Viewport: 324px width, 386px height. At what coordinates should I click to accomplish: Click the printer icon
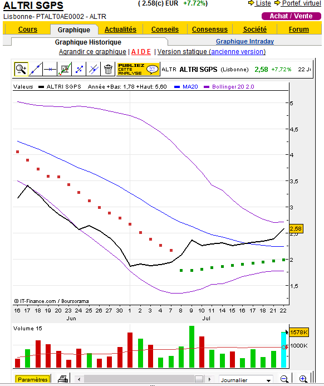coord(63,379)
